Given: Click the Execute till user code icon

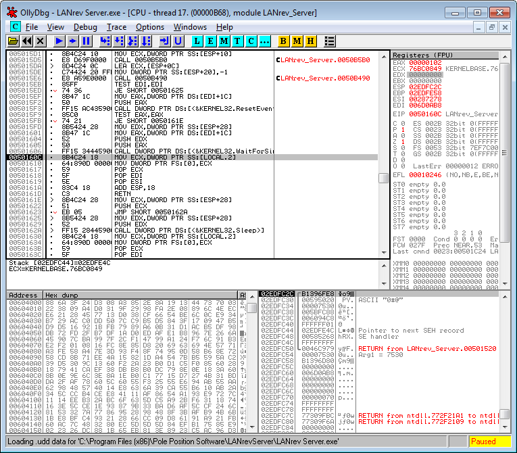Looking at the screenshot, I should [x=178, y=41].
